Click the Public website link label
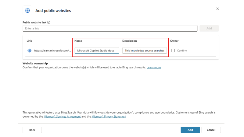Viewport: 244px width, 137px height. point(34,22)
